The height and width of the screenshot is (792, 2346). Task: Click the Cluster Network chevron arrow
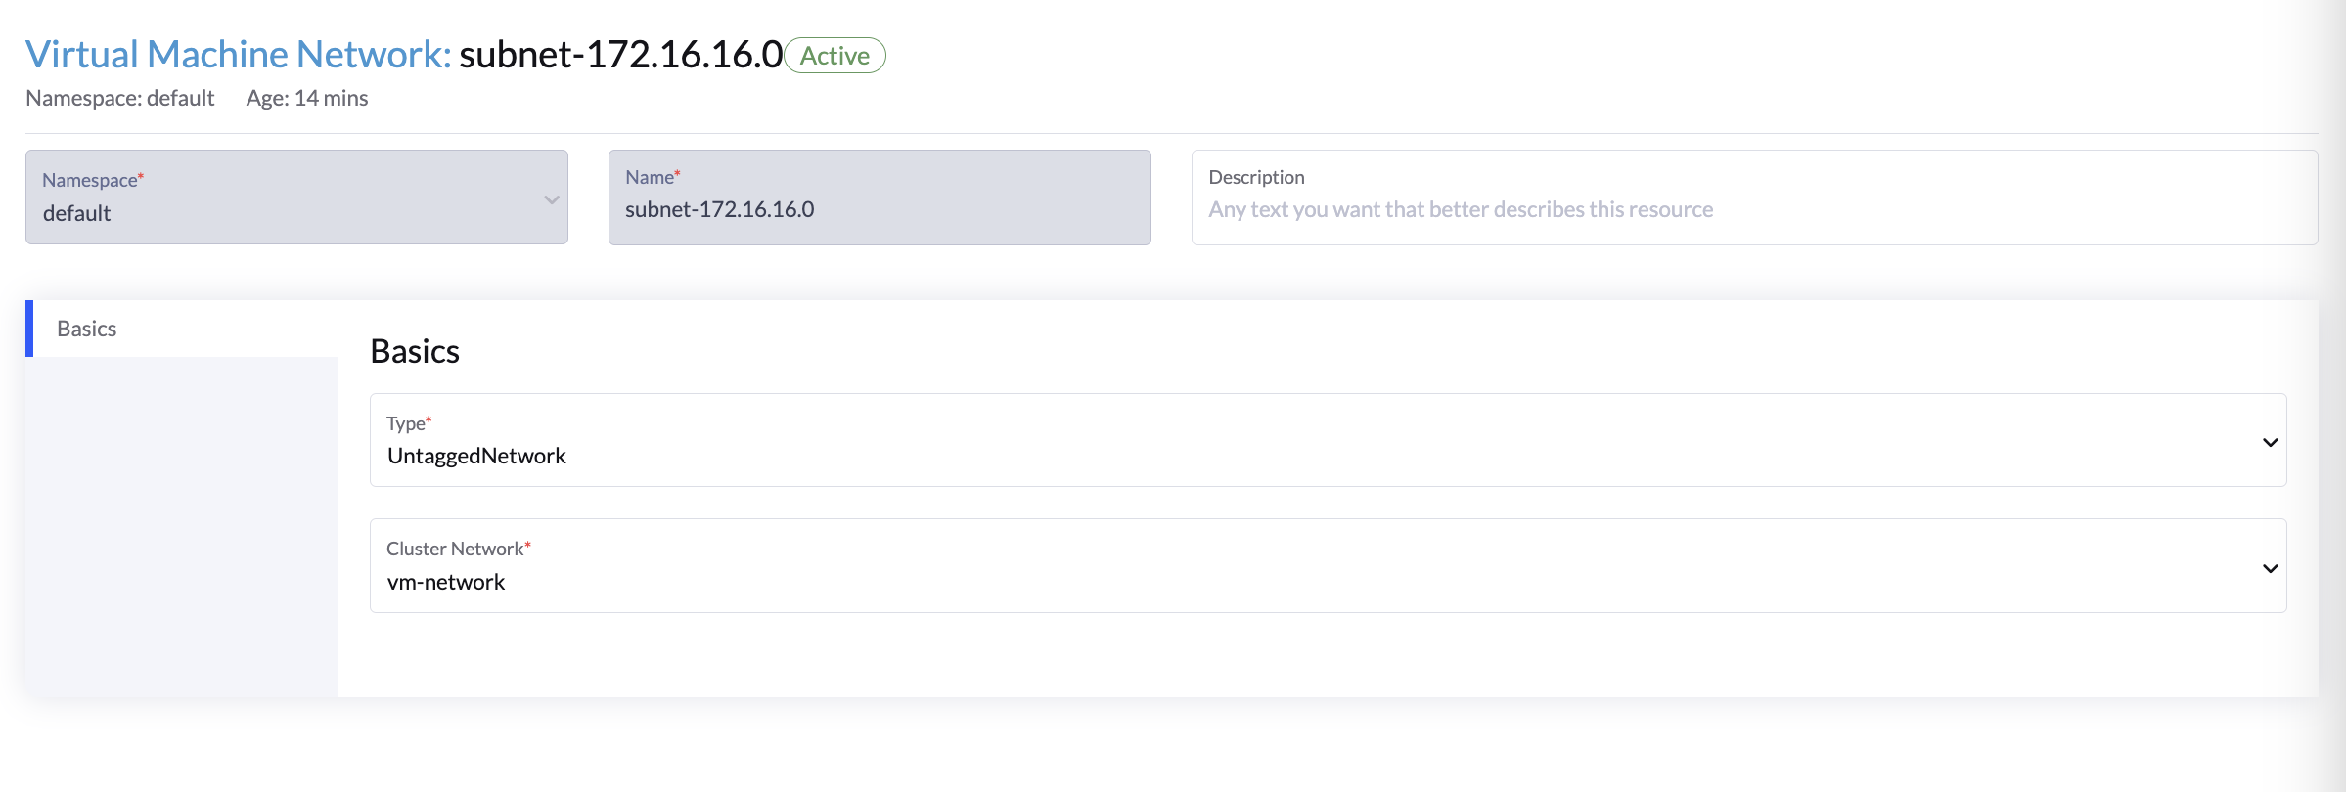click(2270, 568)
